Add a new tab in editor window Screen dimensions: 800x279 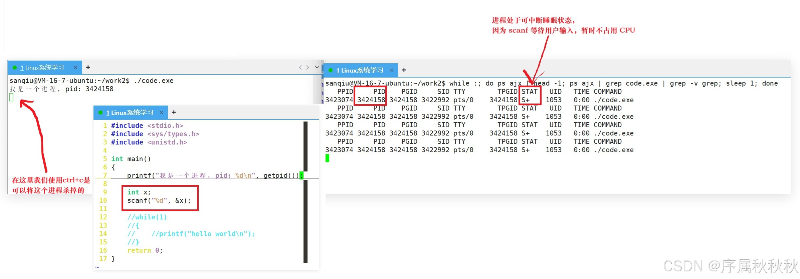(174, 113)
